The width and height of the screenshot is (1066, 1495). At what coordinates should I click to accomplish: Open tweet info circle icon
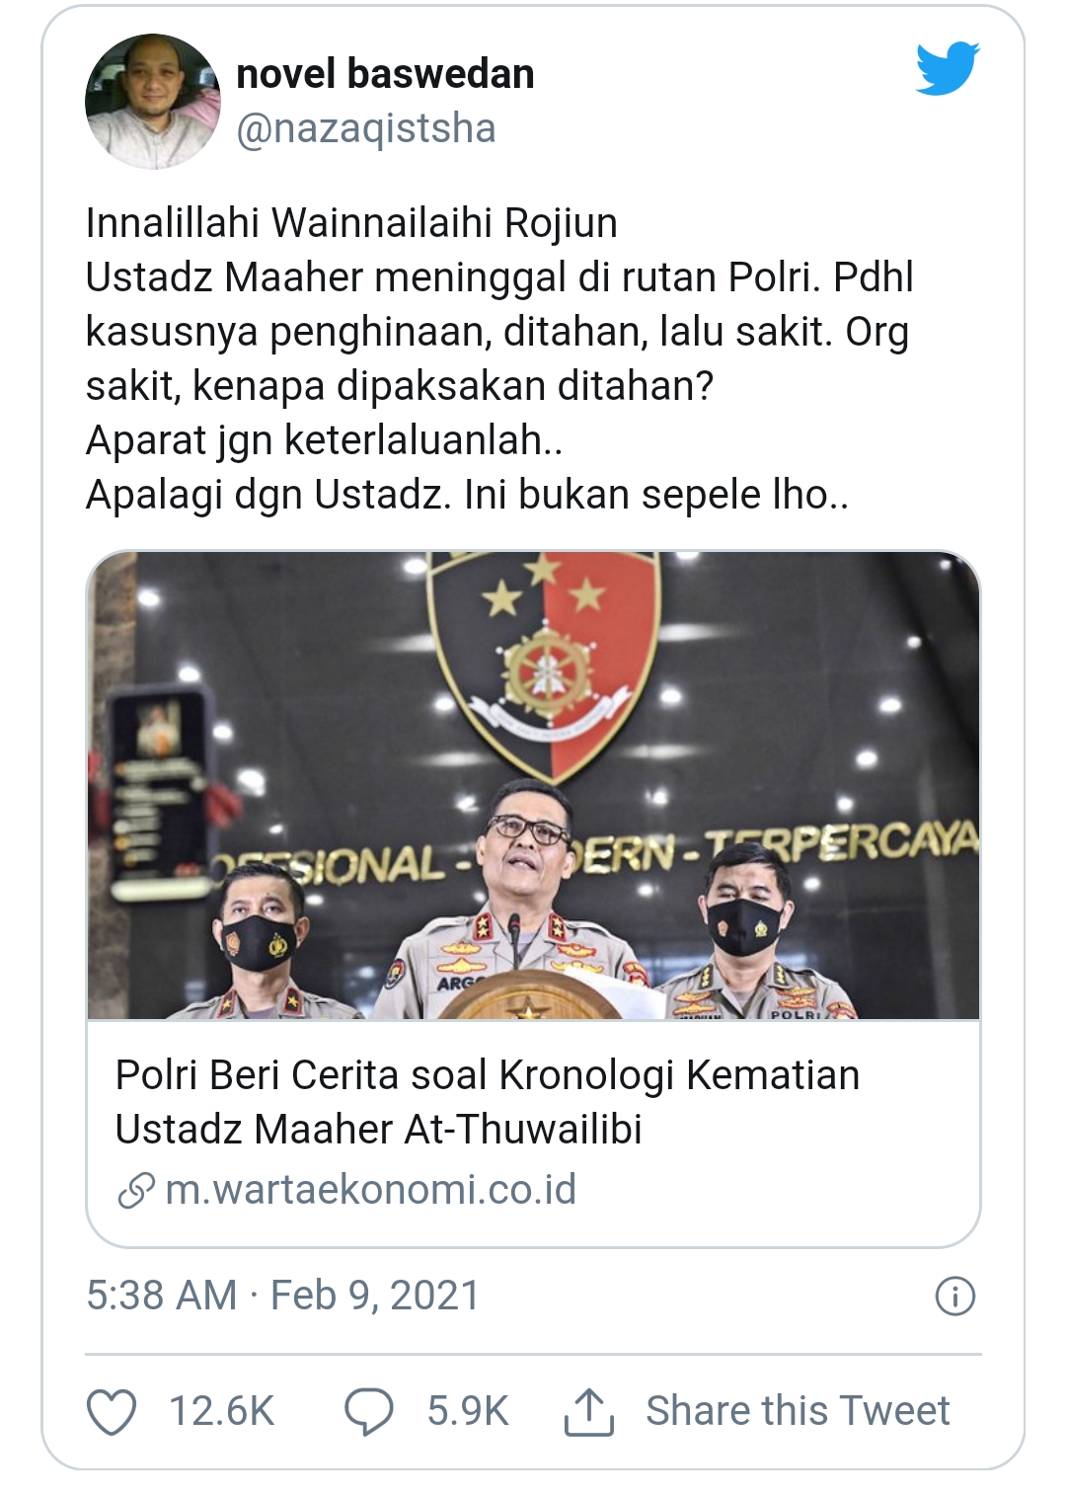pos(954,1296)
